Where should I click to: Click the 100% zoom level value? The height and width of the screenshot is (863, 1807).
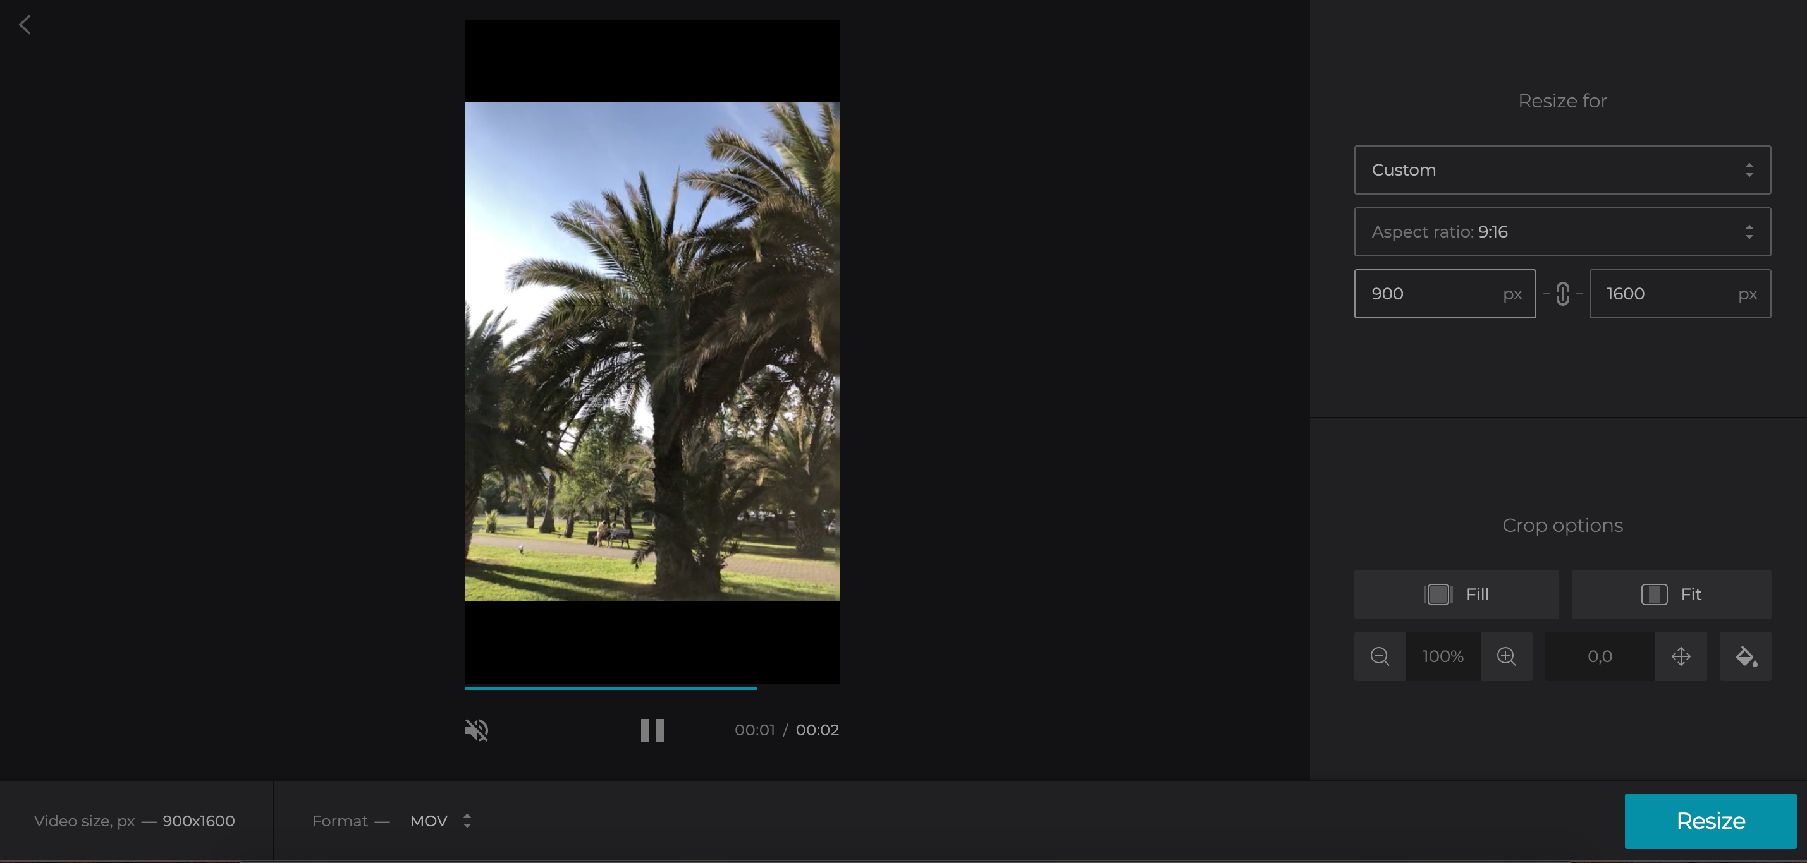[x=1443, y=656]
